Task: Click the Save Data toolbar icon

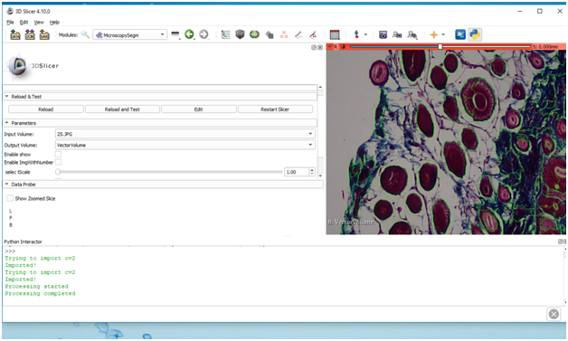Action: (44, 34)
